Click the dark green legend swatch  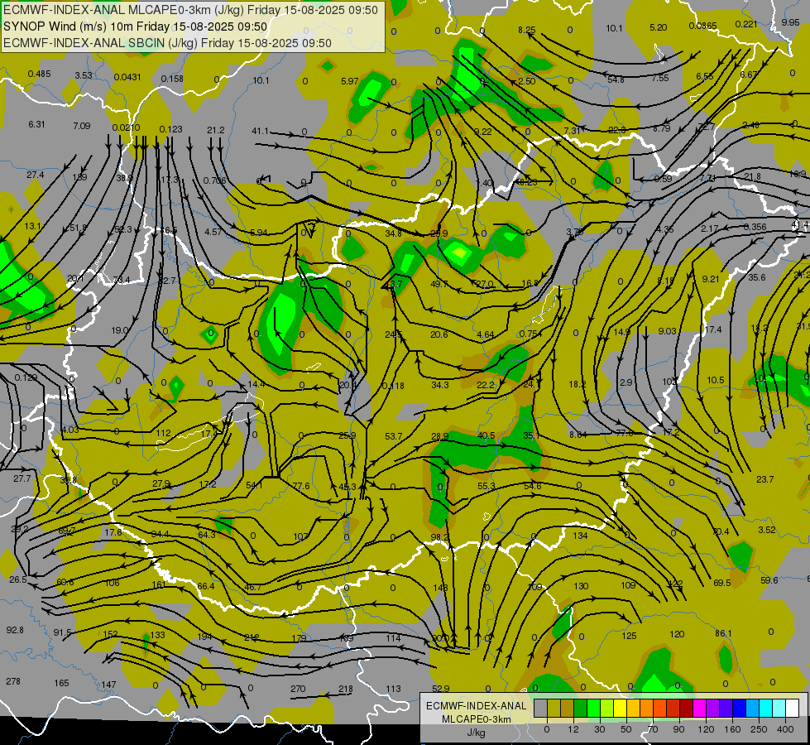point(581,708)
